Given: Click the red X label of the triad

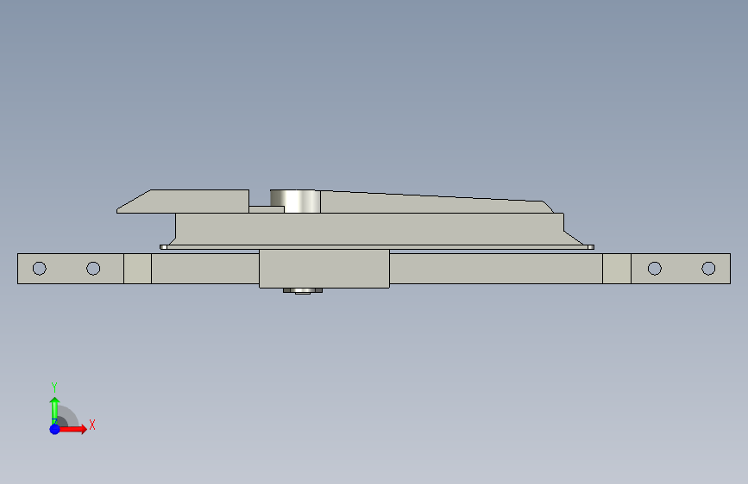Looking at the screenshot, I should pyautogui.click(x=92, y=425).
